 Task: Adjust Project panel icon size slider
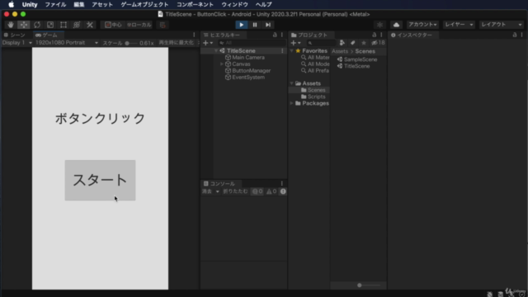point(369,285)
